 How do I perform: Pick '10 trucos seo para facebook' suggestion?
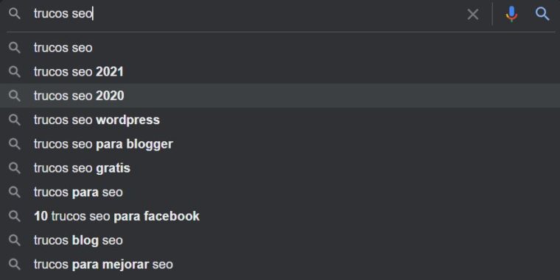tap(280, 216)
